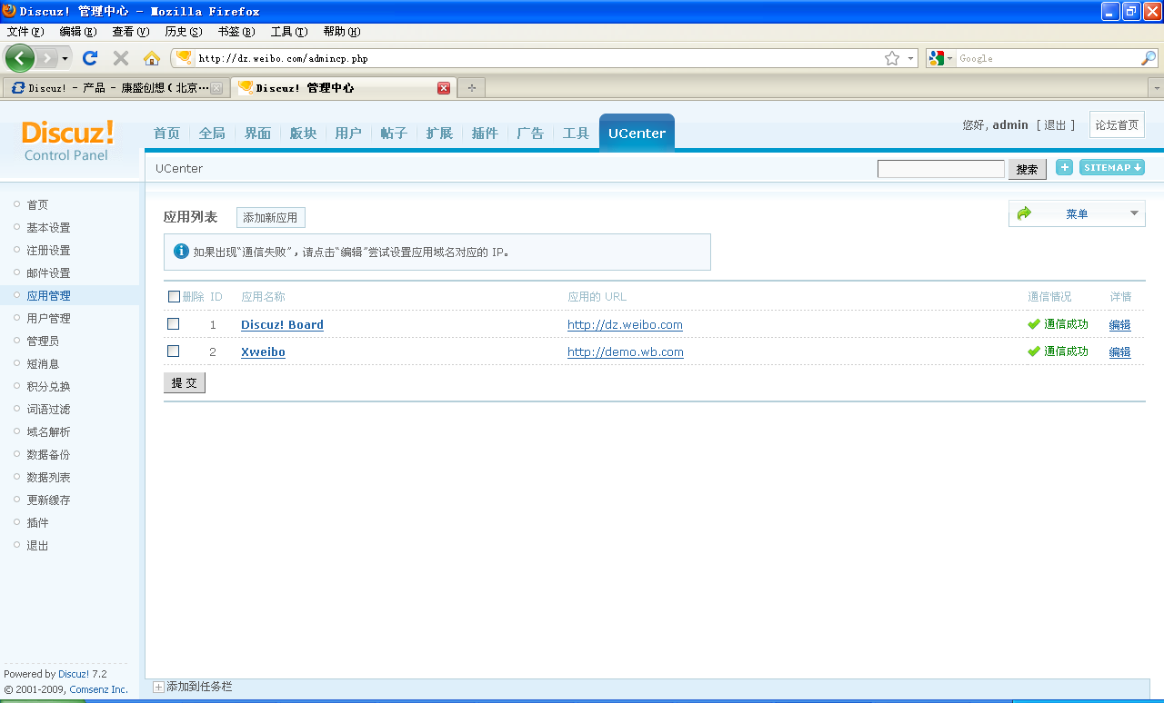Go to 论坛首页
This screenshot has width=1164, height=703.
[x=1117, y=125]
